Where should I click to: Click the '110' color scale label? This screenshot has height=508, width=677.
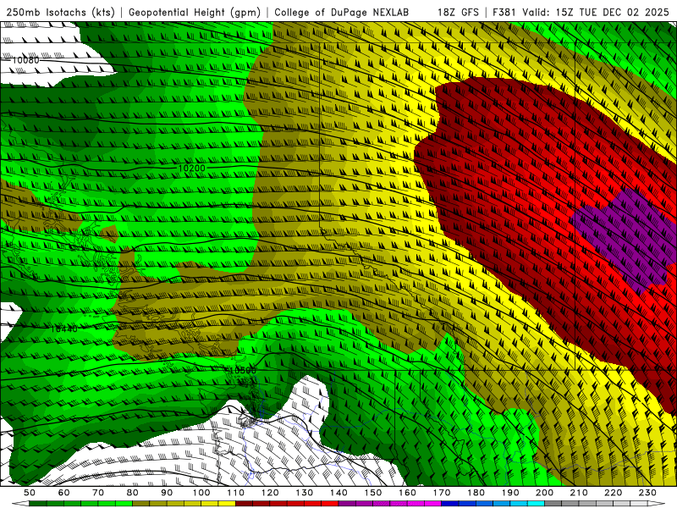click(236, 493)
